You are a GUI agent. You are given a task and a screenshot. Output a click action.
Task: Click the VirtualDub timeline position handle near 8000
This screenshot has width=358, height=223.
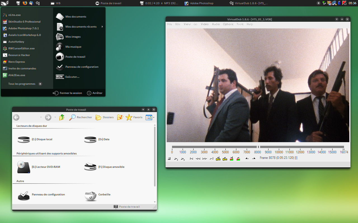click(258, 147)
